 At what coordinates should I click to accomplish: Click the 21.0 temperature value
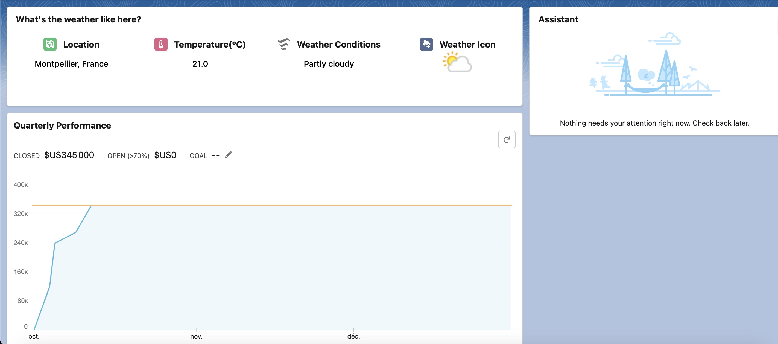coord(200,64)
